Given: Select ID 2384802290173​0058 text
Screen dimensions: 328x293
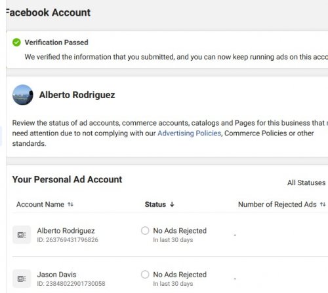Looking at the screenshot, I should (71, 284).
